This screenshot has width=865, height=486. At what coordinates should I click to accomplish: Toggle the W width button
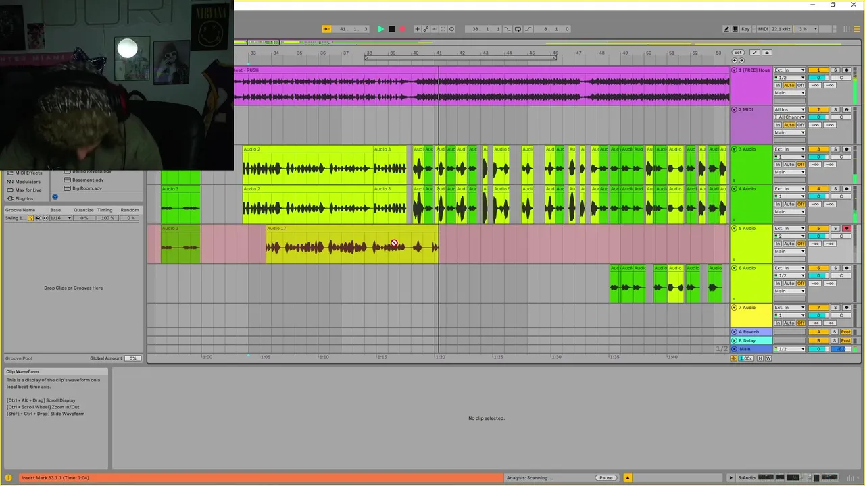(768, 358)
